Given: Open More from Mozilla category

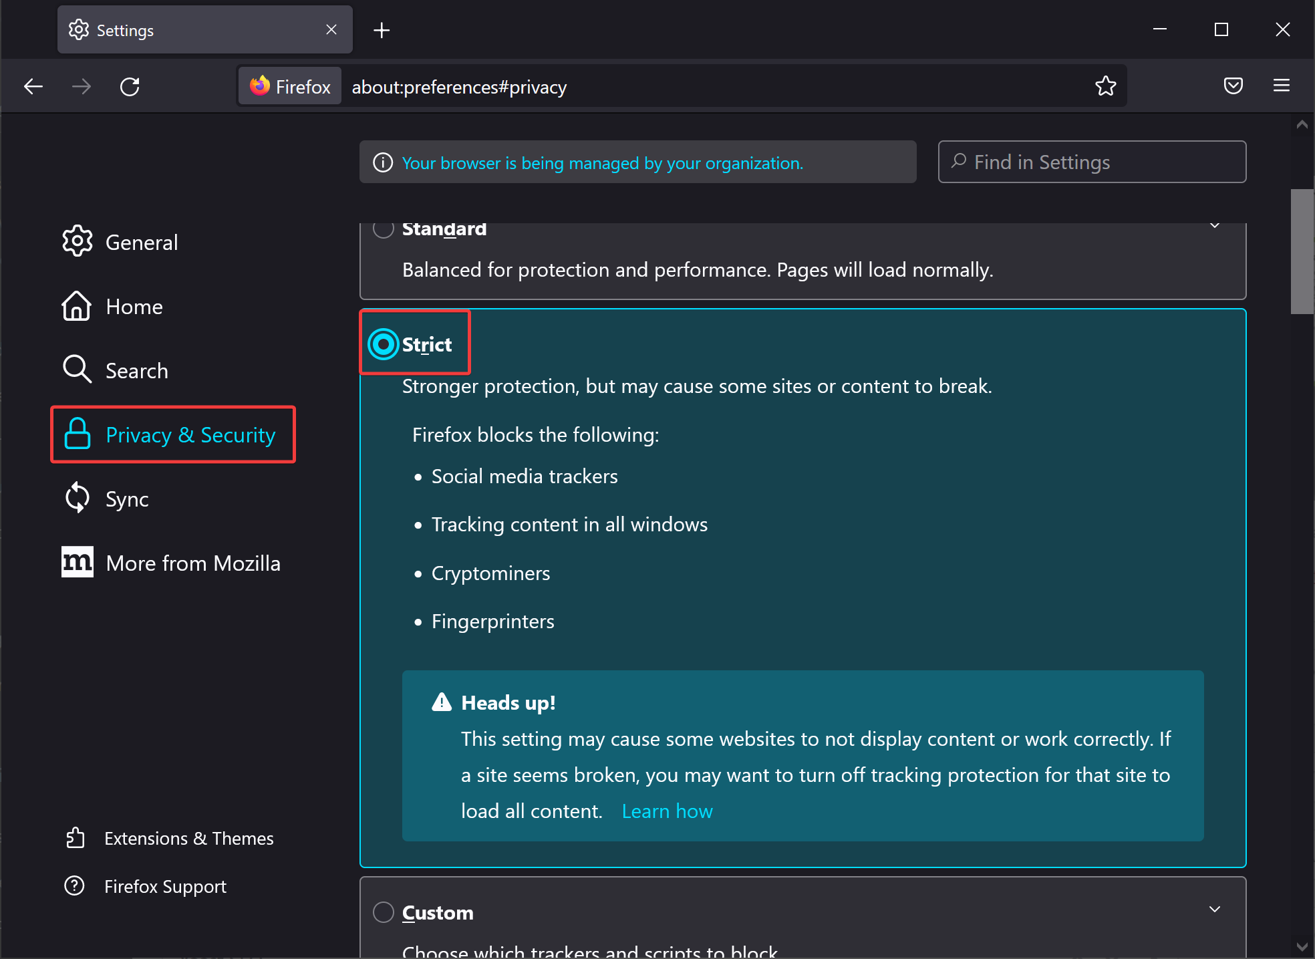Looking at the screenshot, I should [172, 563].
